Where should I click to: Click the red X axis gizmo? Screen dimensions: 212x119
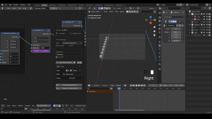click(151, 23)
